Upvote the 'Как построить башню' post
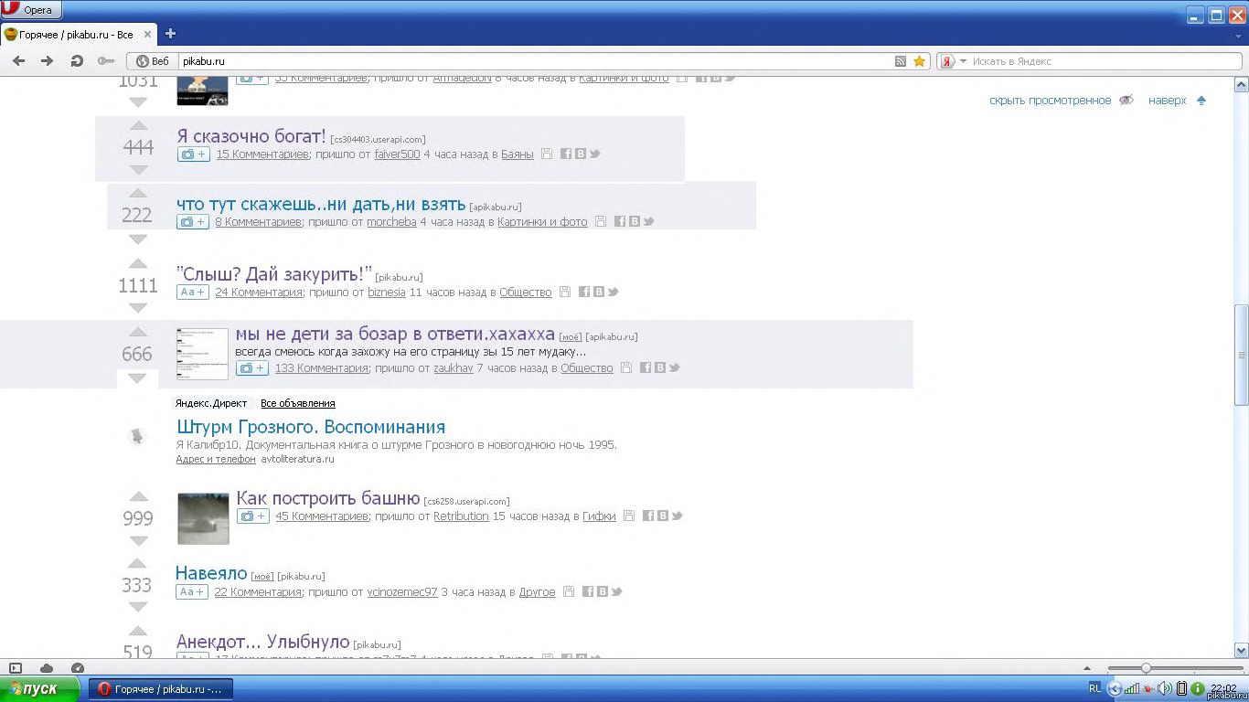 click(x=138, y=497)
